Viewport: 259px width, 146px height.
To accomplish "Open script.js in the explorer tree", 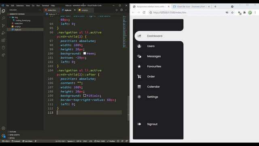I will click(x=17, y=26).
